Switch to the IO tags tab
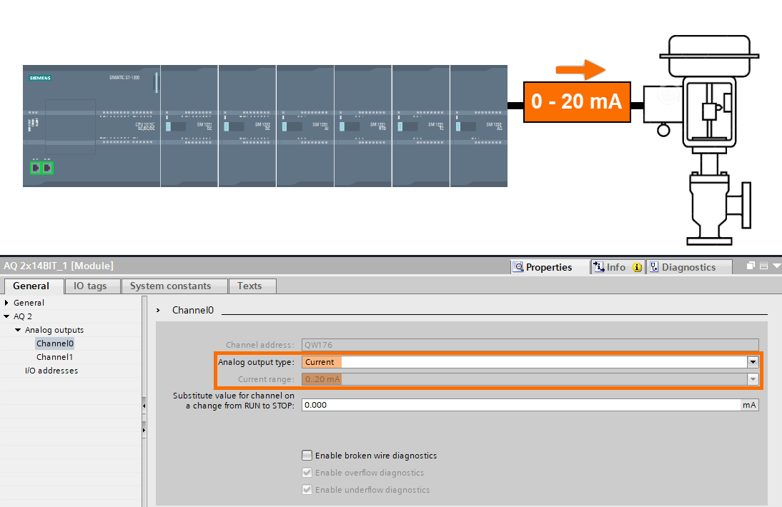Screen dimensions: 782x507 [91, 286]
